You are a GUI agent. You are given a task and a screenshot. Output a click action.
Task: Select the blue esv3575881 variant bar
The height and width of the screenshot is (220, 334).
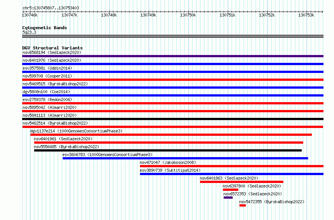tap(173, 72)
